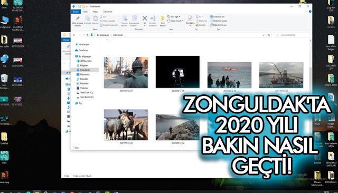Open the Yeni öğe dropdown
Viewport: 338px width, 193px height.
pos(174,17)
